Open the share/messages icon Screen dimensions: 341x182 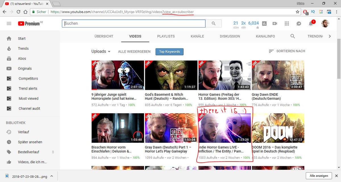(x=299, y=24)
